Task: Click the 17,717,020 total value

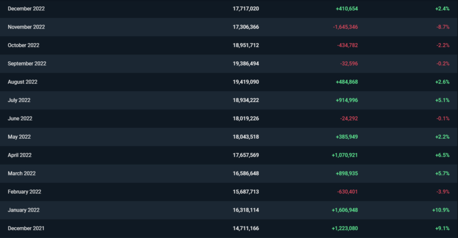Action: click(x=246, y=9)
